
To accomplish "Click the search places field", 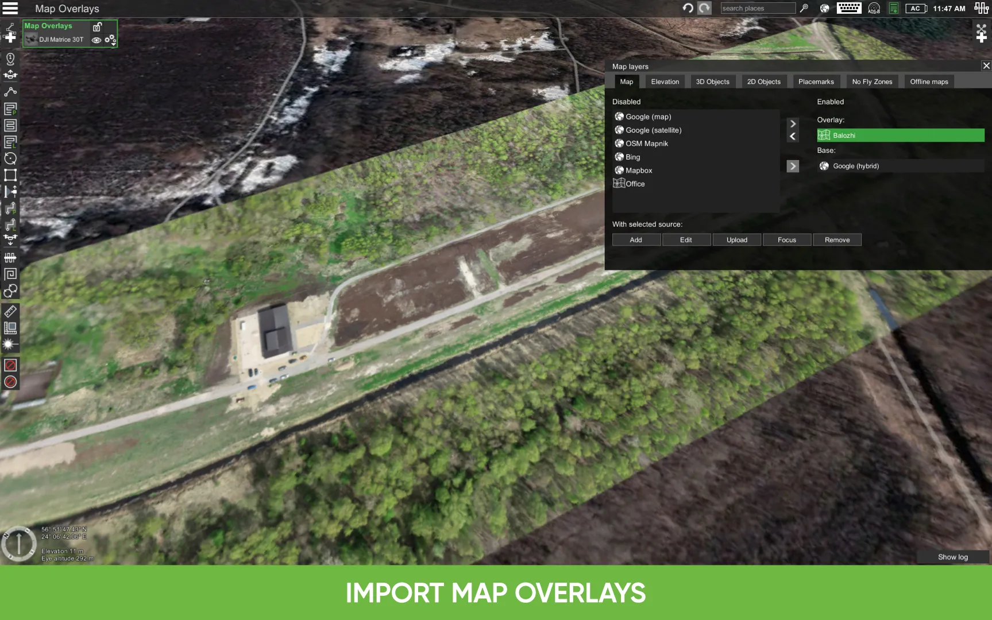I will 757,8.
